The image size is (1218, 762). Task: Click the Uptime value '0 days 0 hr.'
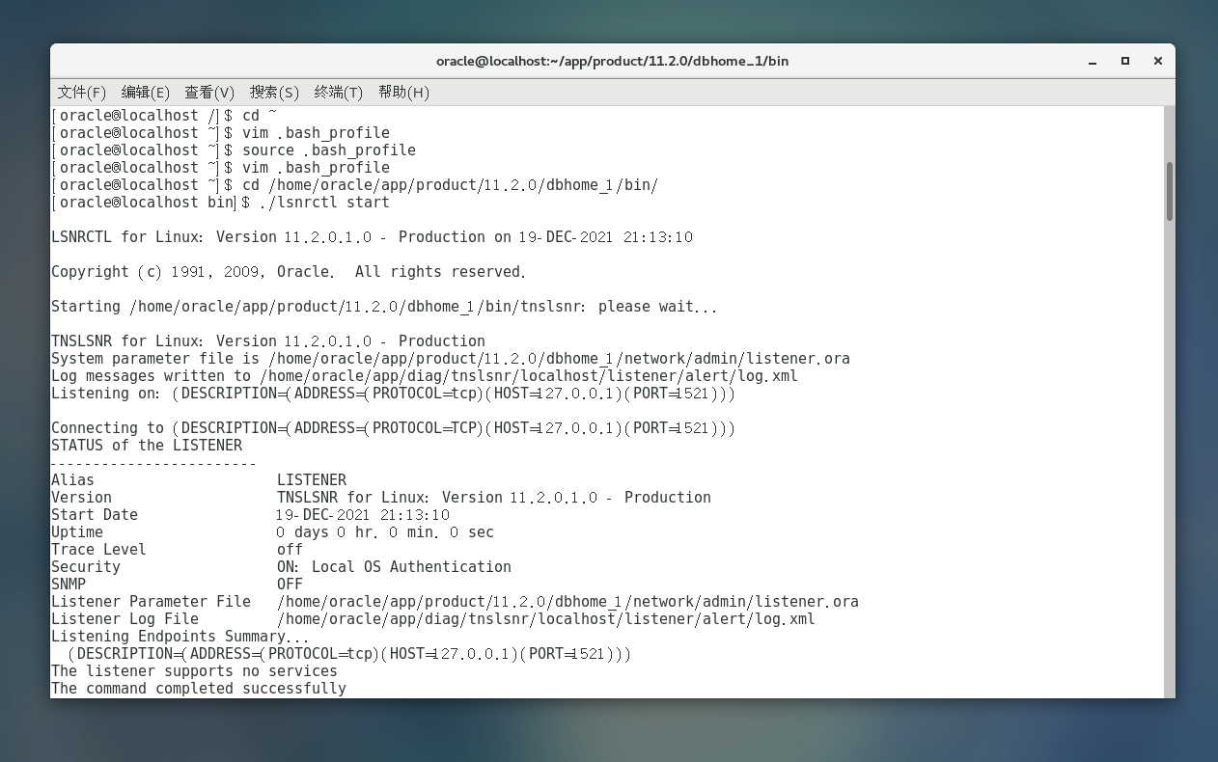pyautogui.click(x=325, y=532)
